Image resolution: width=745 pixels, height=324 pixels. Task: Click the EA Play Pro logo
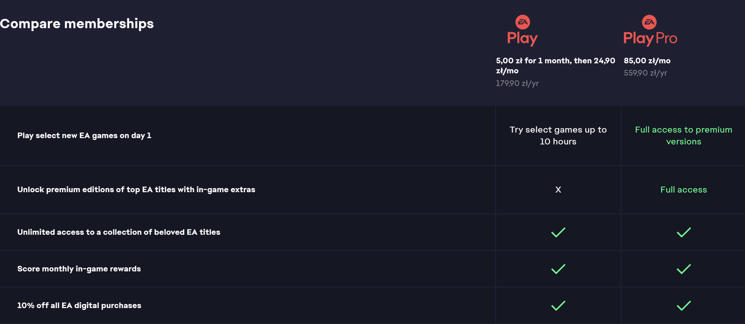coord(650,31)
